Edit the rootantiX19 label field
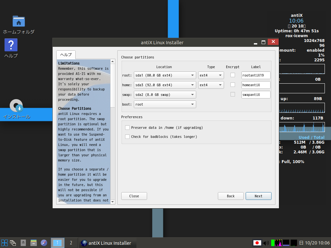The image size is (331, 248). (x=256, y=75)
